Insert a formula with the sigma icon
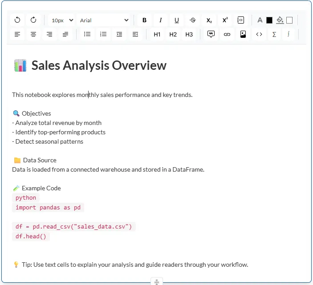313x285 pixels. (x=274, y=34)
